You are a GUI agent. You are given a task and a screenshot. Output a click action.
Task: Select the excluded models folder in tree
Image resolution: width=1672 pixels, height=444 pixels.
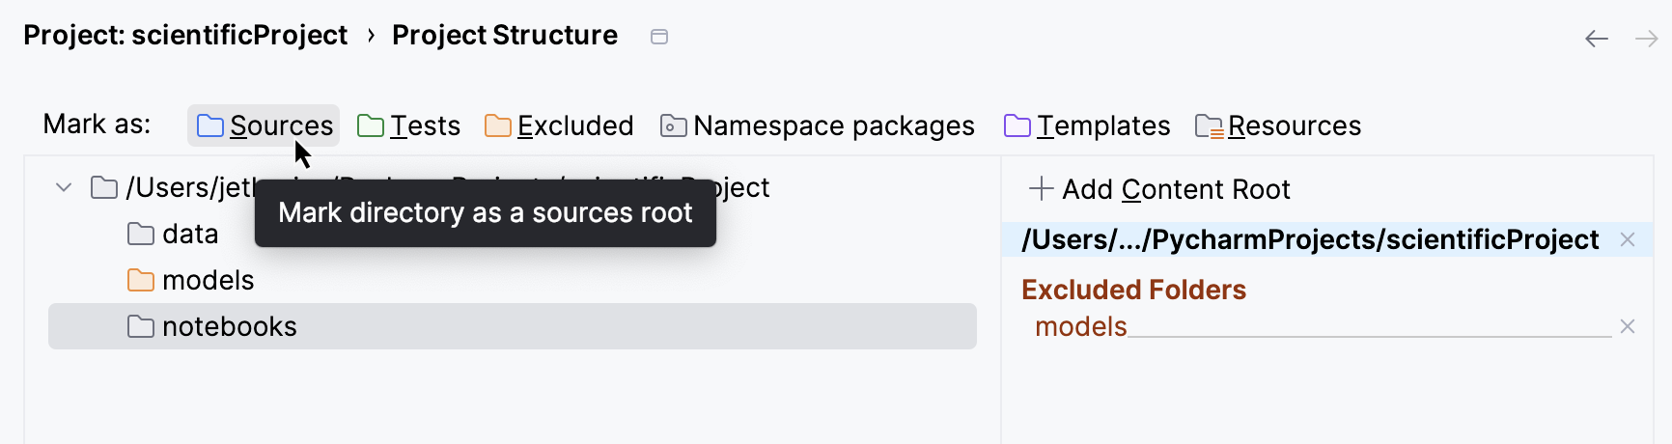208,280
